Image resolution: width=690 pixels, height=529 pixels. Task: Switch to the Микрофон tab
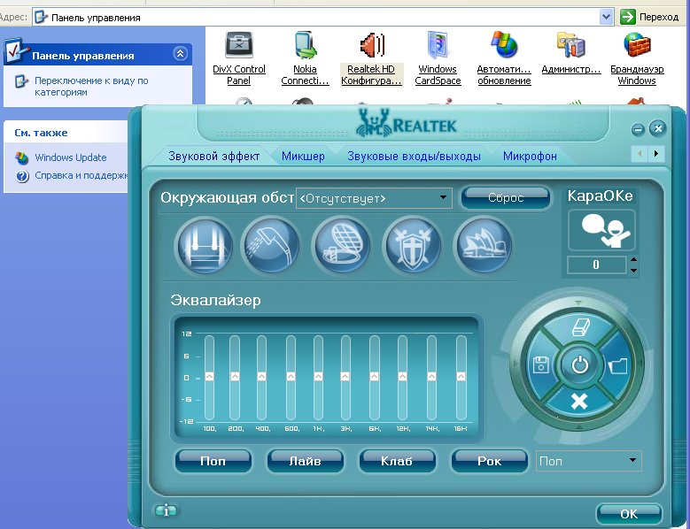click(530, 156)
